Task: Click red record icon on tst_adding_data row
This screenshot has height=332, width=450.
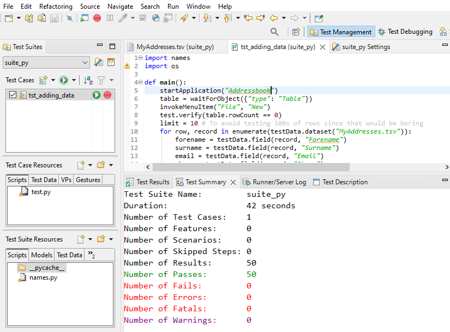Action: click(x=107, y=95)
